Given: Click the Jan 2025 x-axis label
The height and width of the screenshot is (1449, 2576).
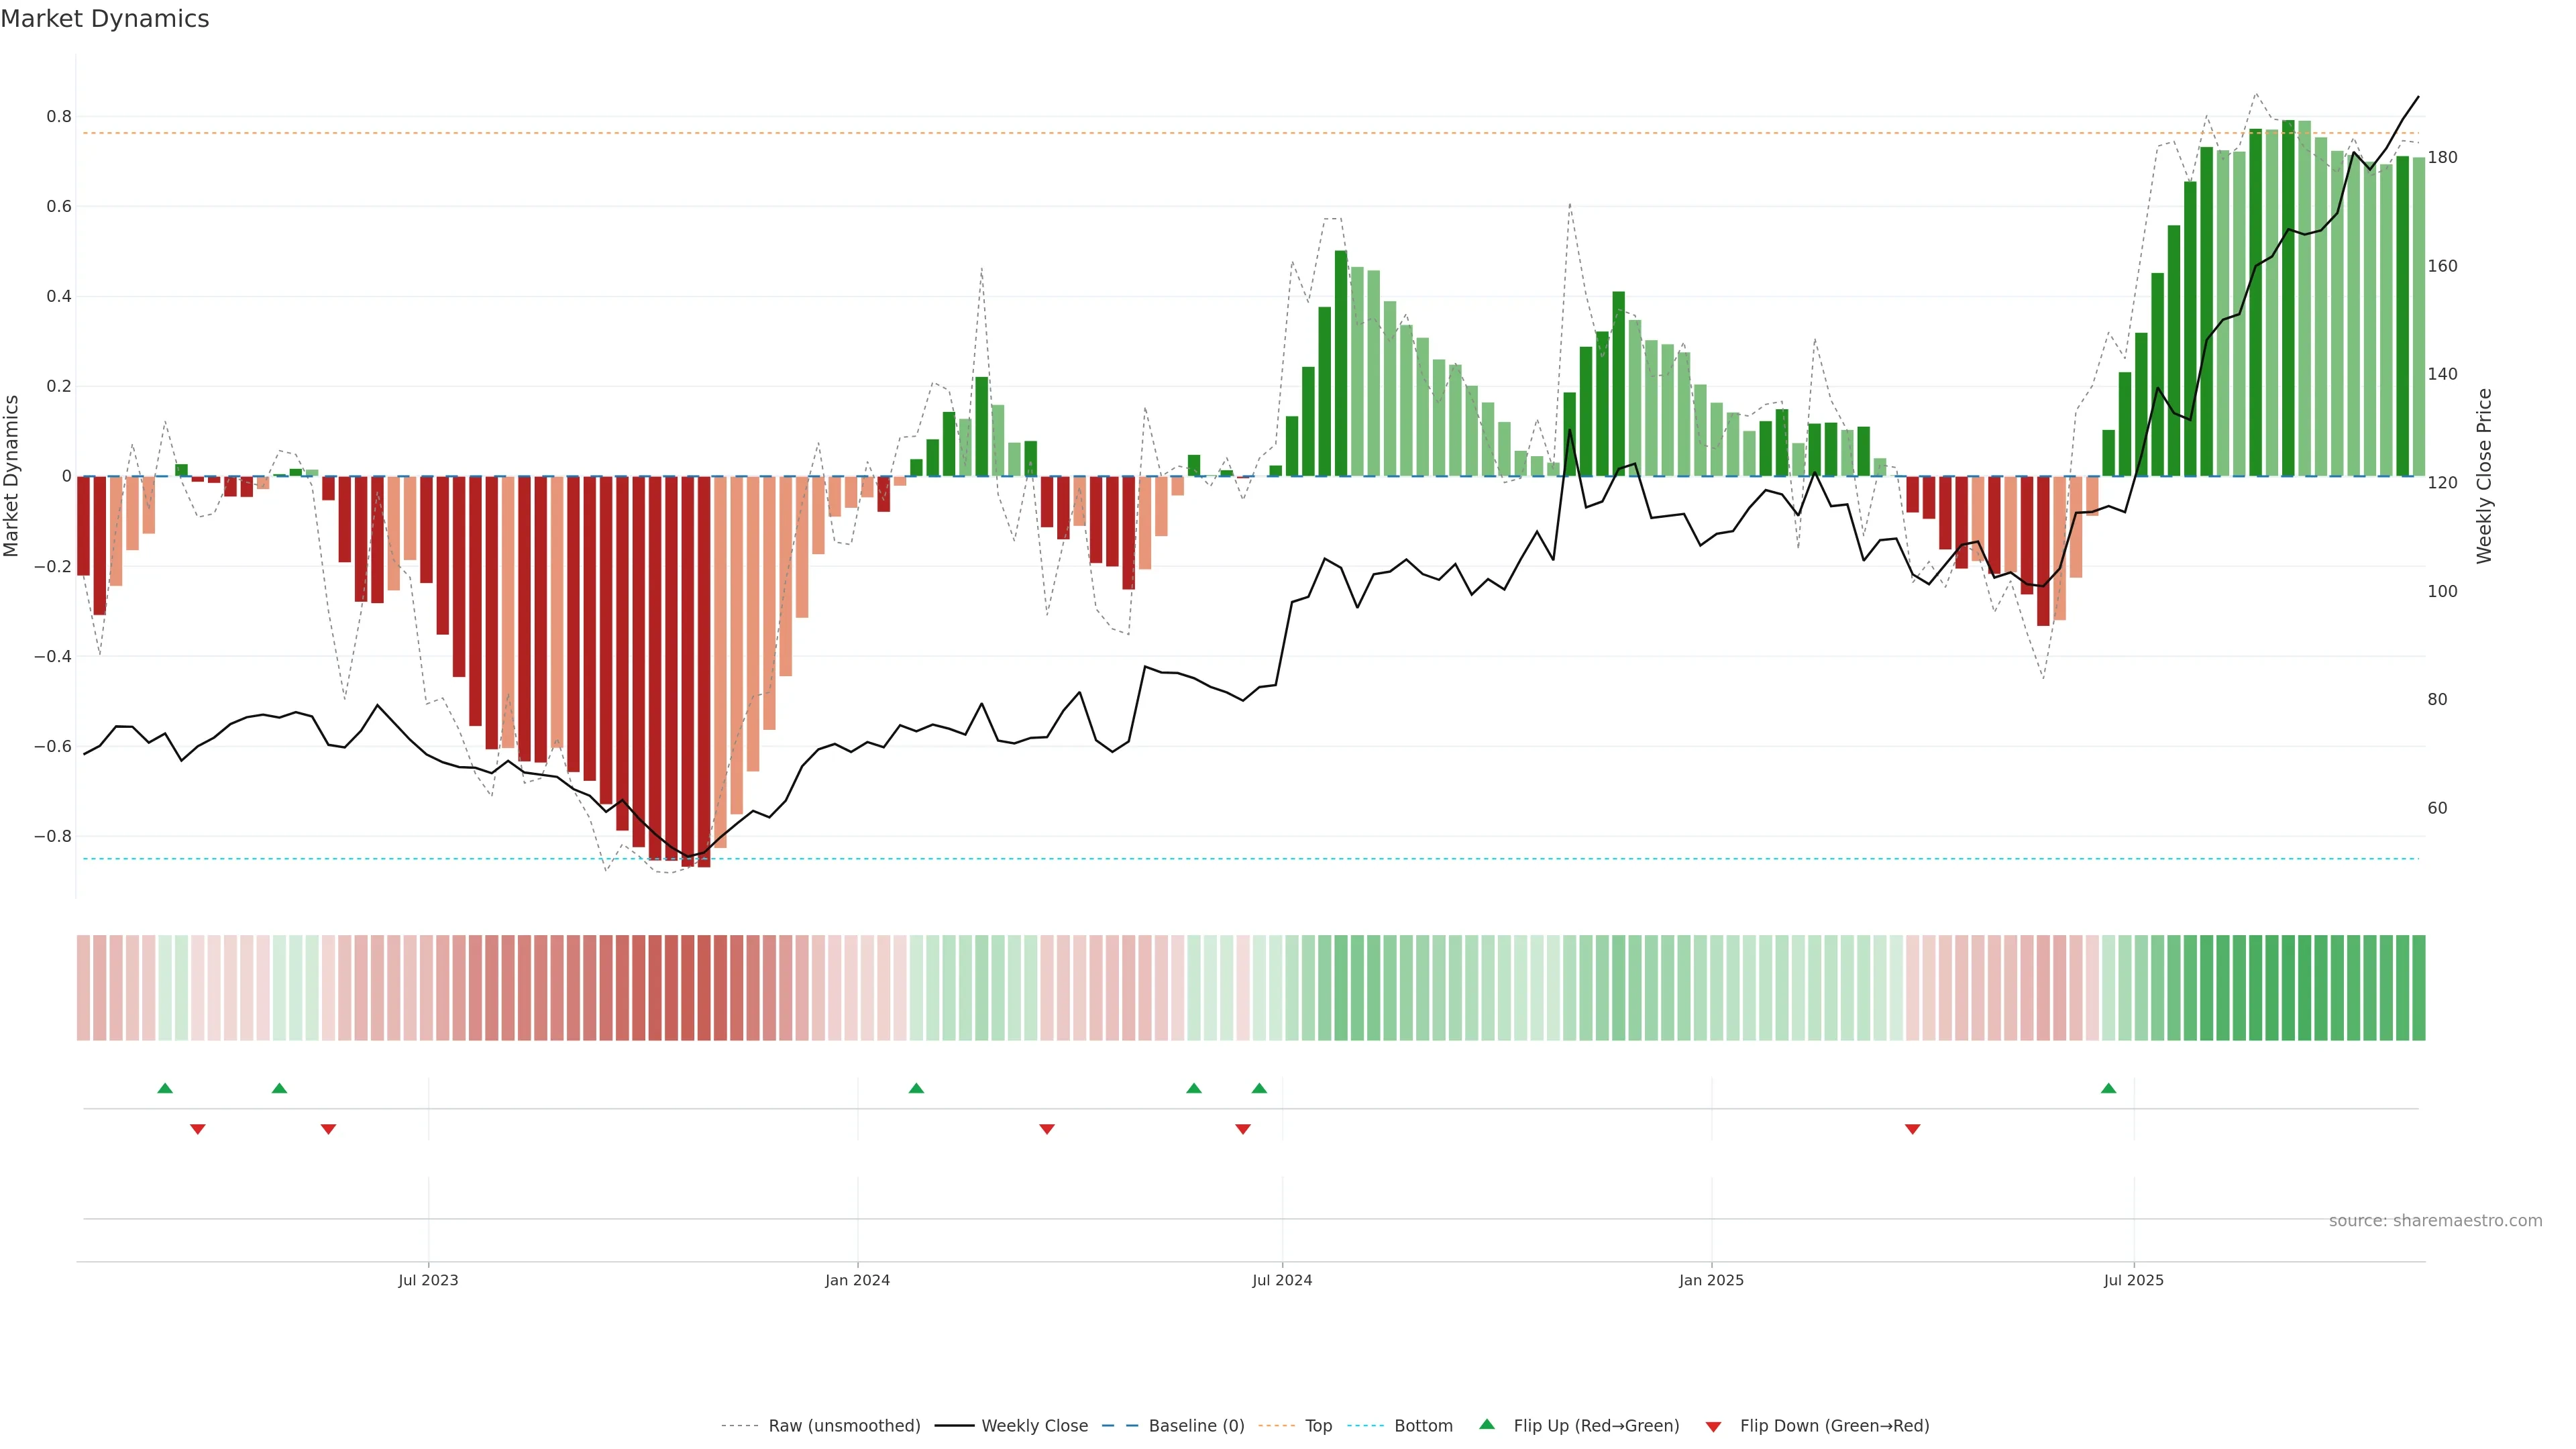Looking at the screenshot, I should (1711, 1280).
